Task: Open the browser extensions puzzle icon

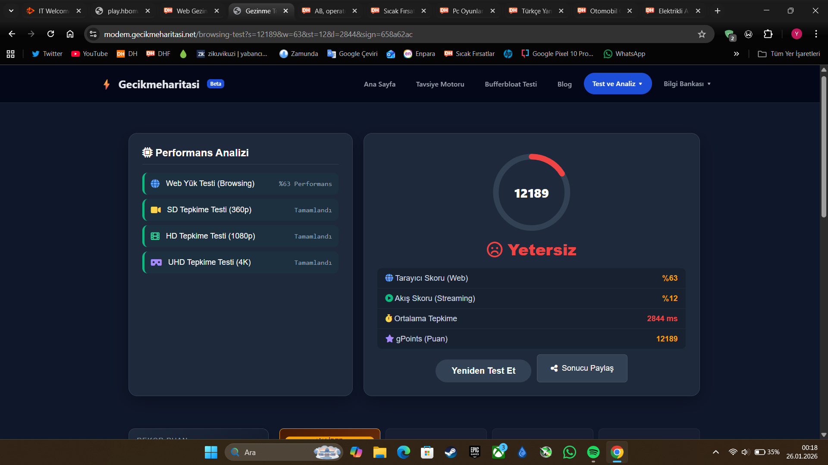Action: (x=768, y=34)
